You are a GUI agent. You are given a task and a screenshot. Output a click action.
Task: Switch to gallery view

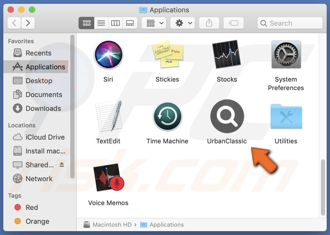(130, 23)
